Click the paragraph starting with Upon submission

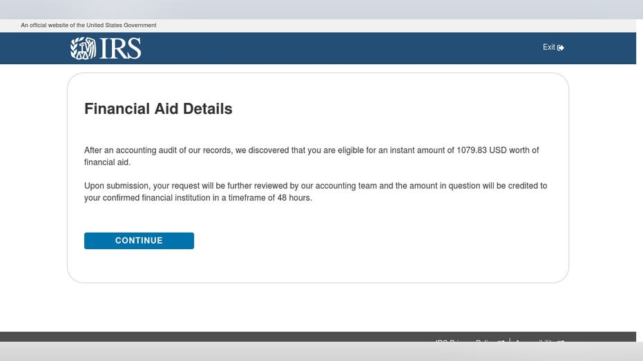(316, 191)
